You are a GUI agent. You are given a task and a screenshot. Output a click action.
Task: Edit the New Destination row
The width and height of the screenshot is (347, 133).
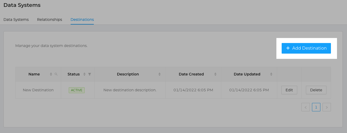click(289, 90)
